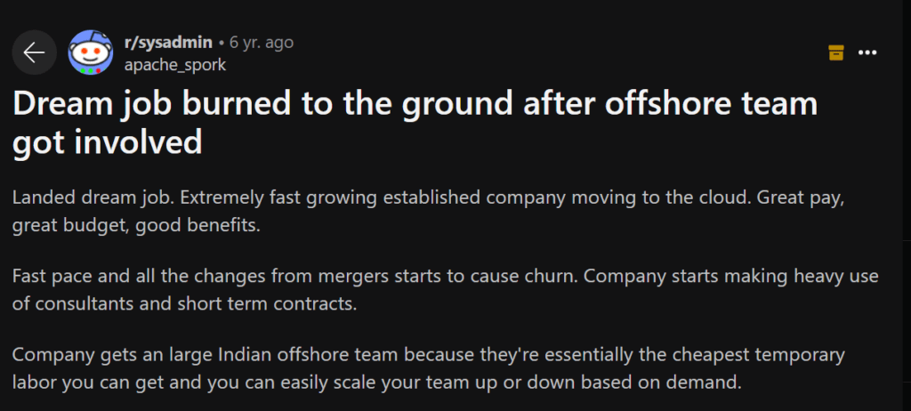Screen dimensions: 911x411
Task: Click the 'Landed dream job' paragraph line
Action: (427, 198)
